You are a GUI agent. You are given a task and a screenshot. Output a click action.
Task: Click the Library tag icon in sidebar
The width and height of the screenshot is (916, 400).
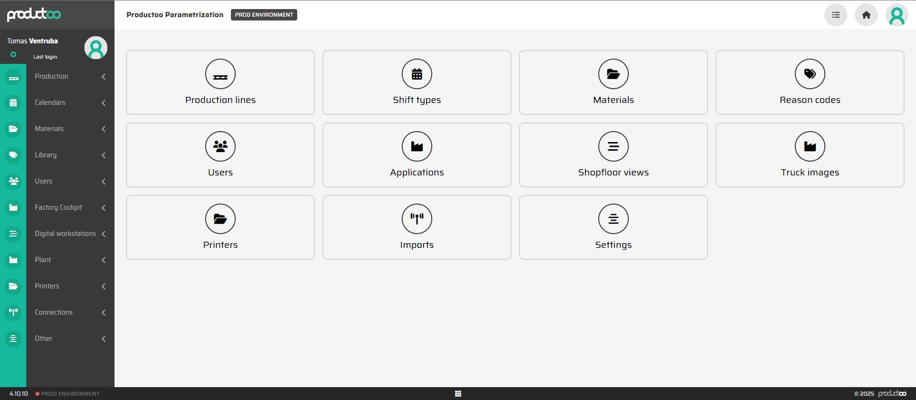13,155
